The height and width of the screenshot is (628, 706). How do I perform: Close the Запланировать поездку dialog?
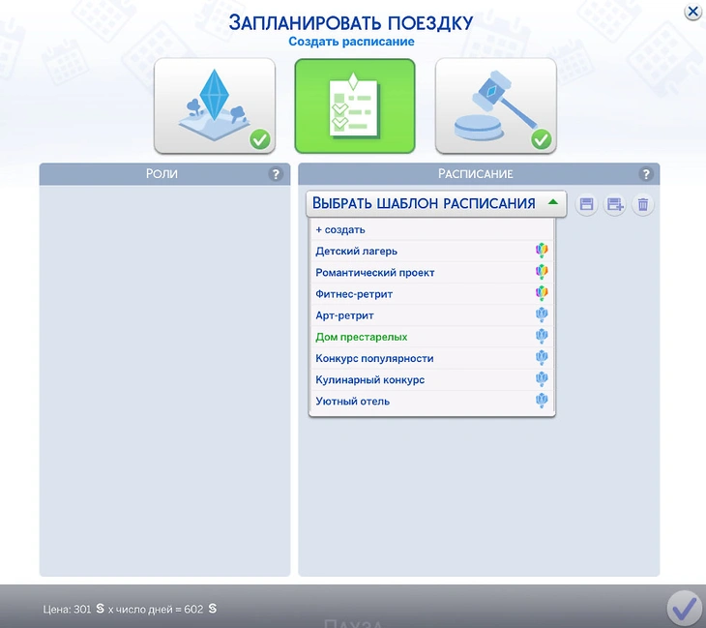coord(692,12)
